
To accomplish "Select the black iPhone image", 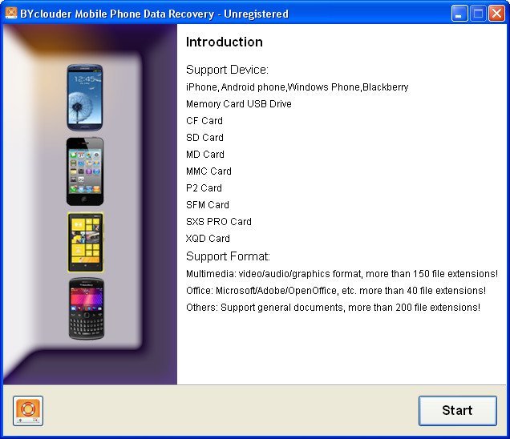I will point(85,171).
